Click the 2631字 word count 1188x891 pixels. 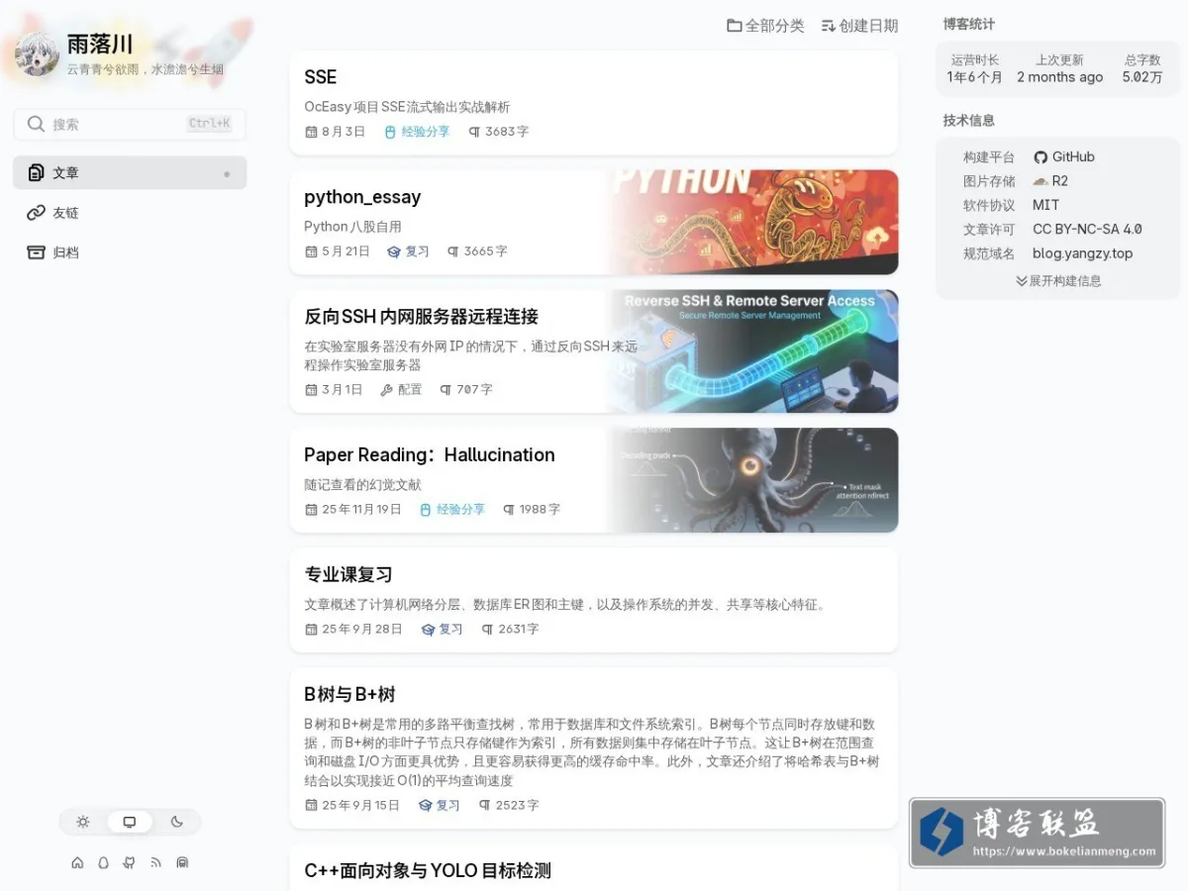pyautogui.click(x=510, y=630)
